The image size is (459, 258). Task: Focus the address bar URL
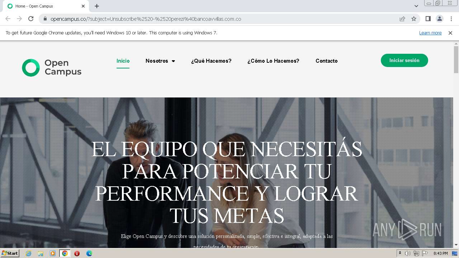(146, 19)
